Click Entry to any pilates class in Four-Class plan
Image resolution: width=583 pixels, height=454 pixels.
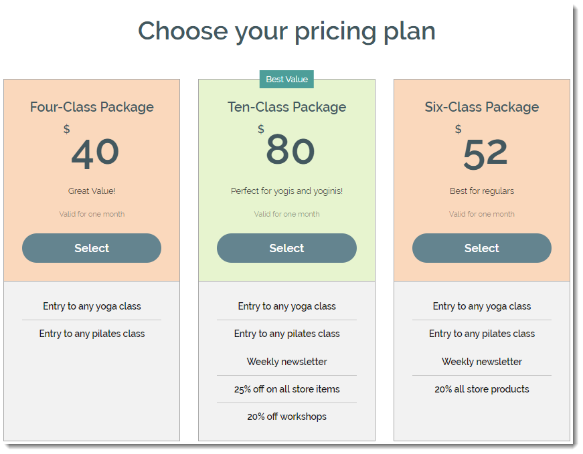click(x=92, y=334)
